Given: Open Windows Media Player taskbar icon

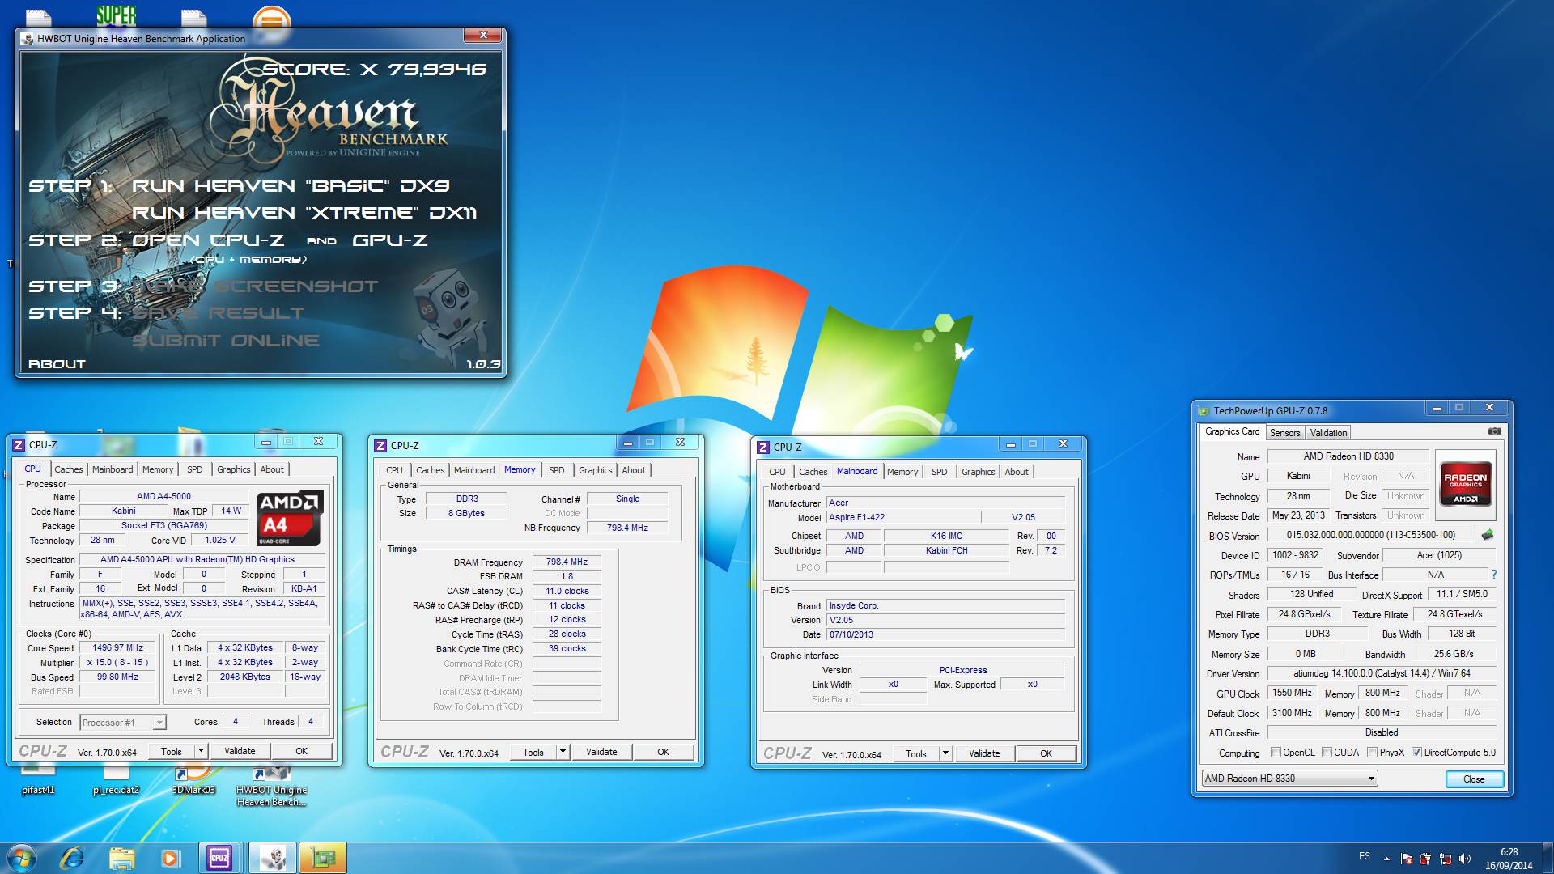Looking at the screenshot, I should [x=170, y=858].
